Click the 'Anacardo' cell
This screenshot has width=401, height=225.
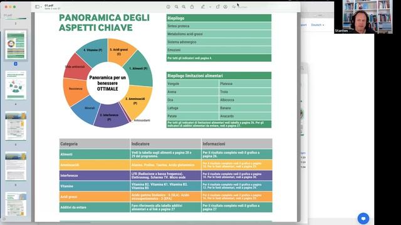[x=245, y=116]
